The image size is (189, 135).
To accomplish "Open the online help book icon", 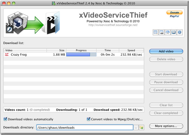I will pos(174,32).
